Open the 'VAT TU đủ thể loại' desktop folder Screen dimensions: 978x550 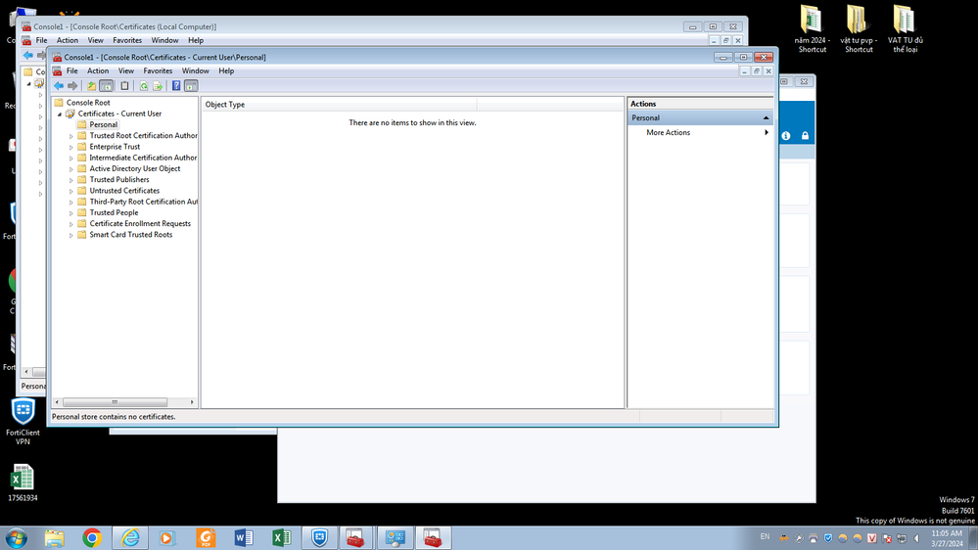(905, 28)
